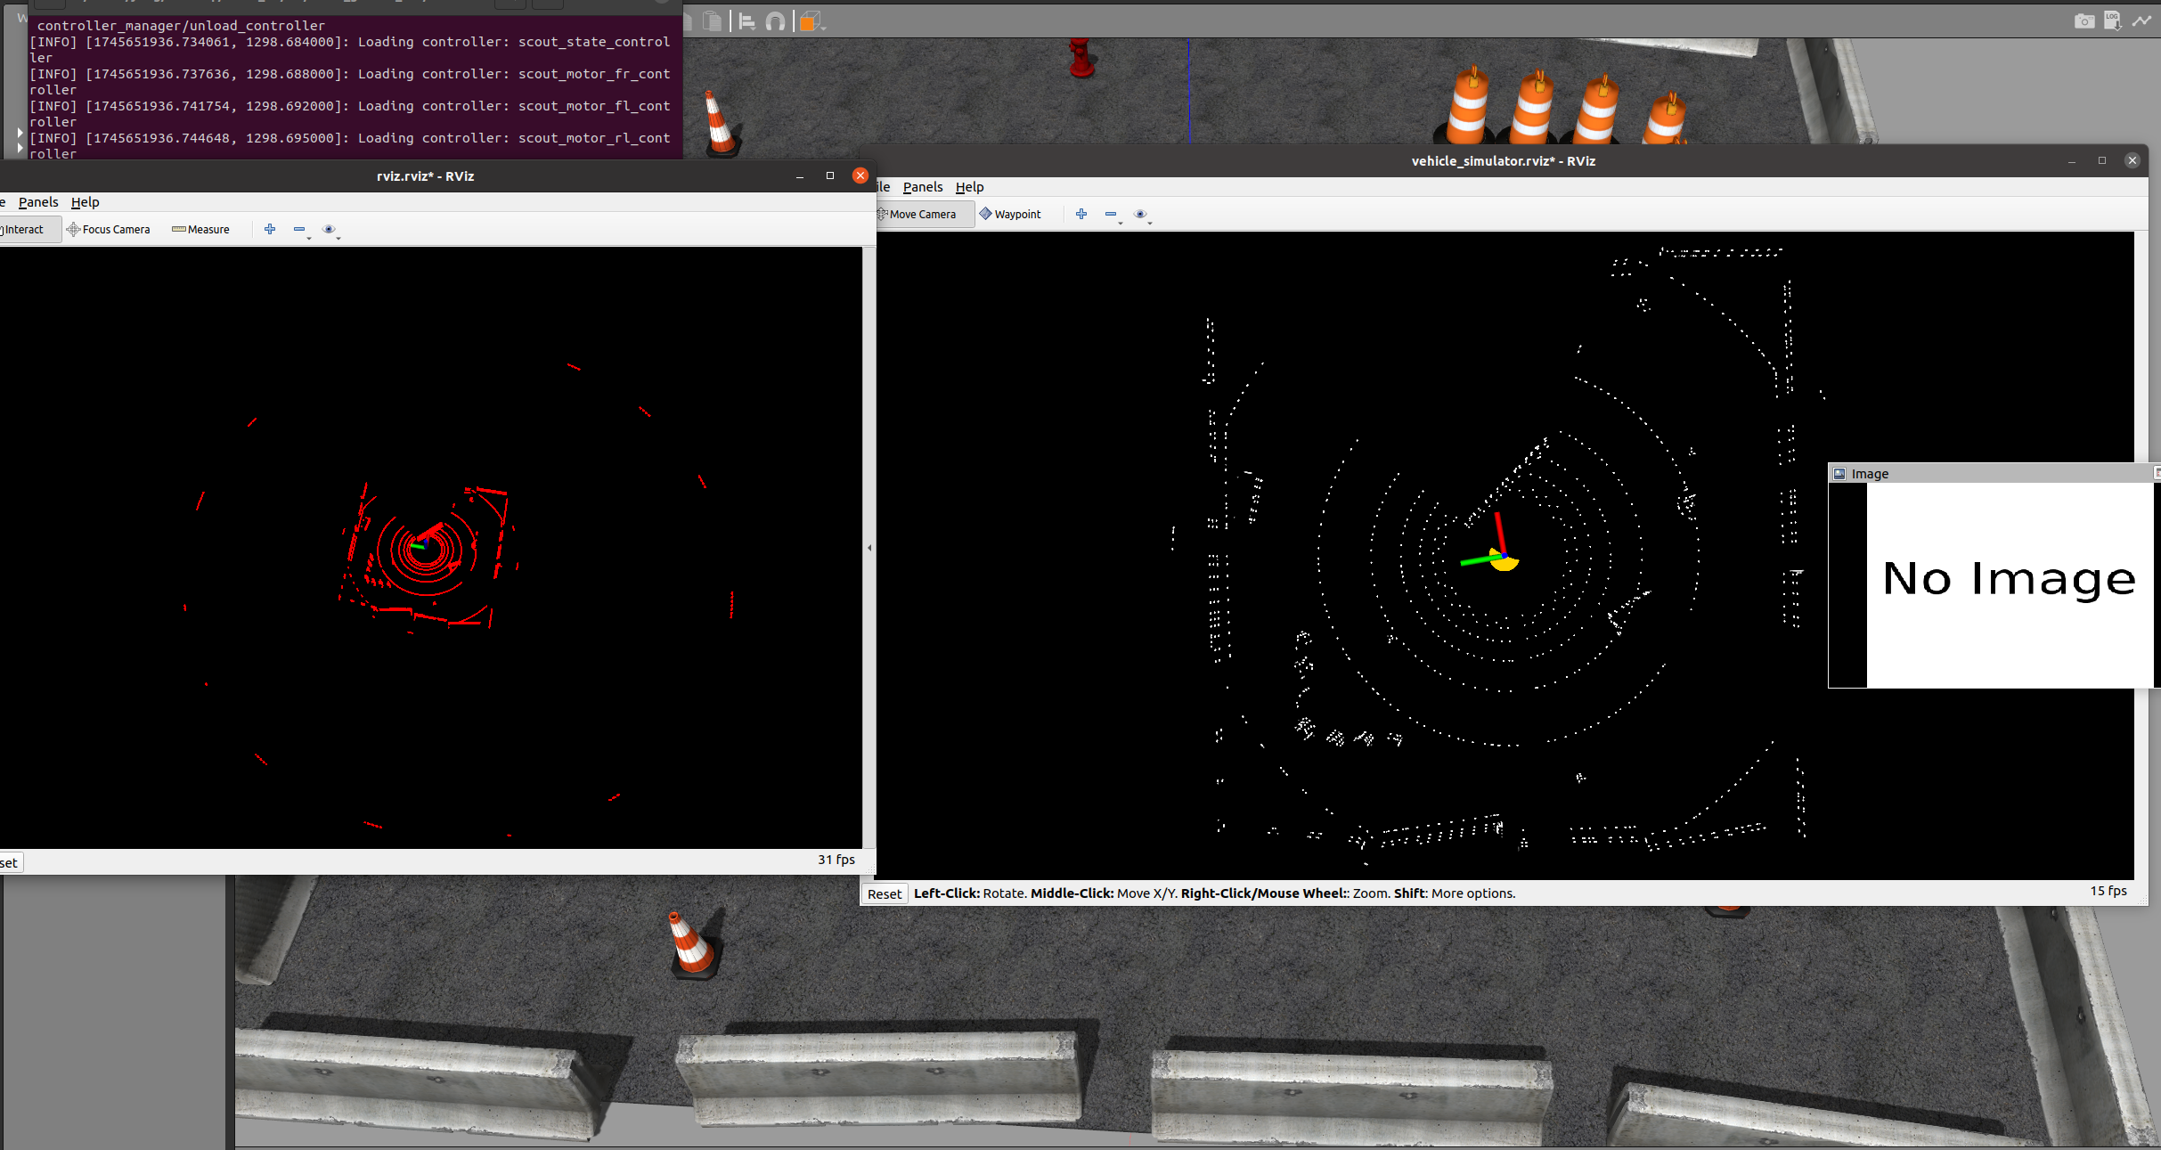Open the remove-tool minus dropdown in rviz.rviz
The height and width of the screenshot is (1150, 2161).
coord(301,230)
